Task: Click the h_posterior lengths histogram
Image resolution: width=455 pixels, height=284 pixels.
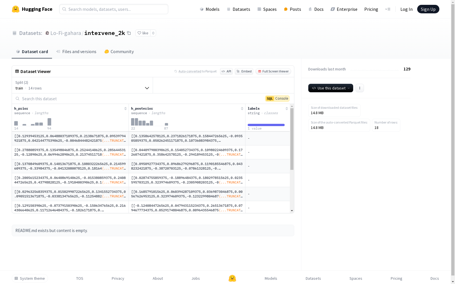Action: pos(150,122)
